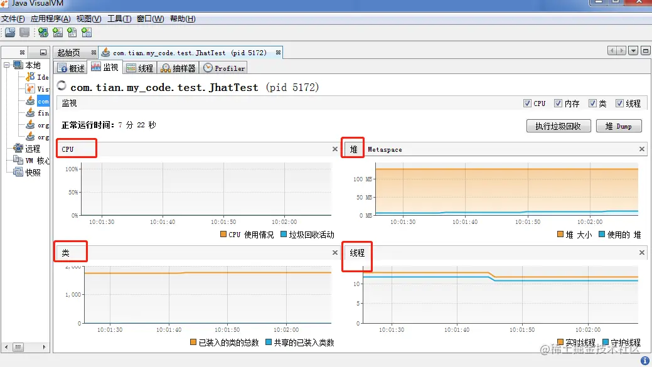Click the 执行垃圾回收 button

(558, 126)
